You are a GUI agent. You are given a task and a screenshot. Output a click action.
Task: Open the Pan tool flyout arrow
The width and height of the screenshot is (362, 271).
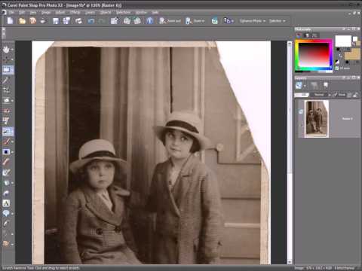click(12, 50)
